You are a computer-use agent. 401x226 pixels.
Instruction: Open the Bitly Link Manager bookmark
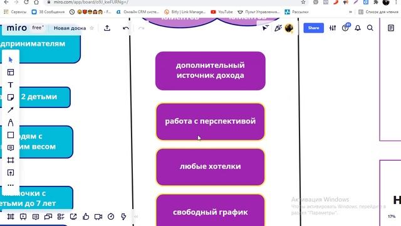pyautogui.click(x=185, y=12)
